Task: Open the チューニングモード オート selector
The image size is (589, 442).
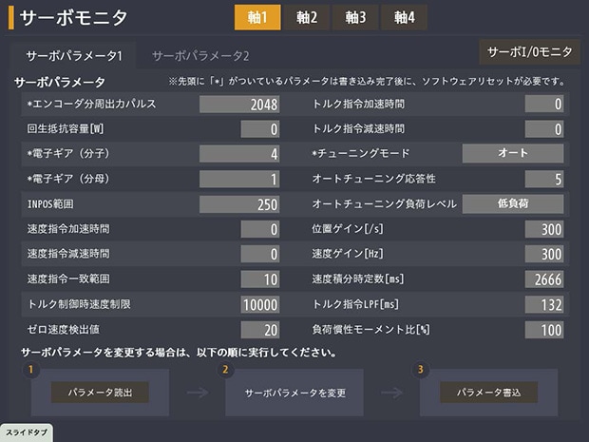Action: coord(512,153)
